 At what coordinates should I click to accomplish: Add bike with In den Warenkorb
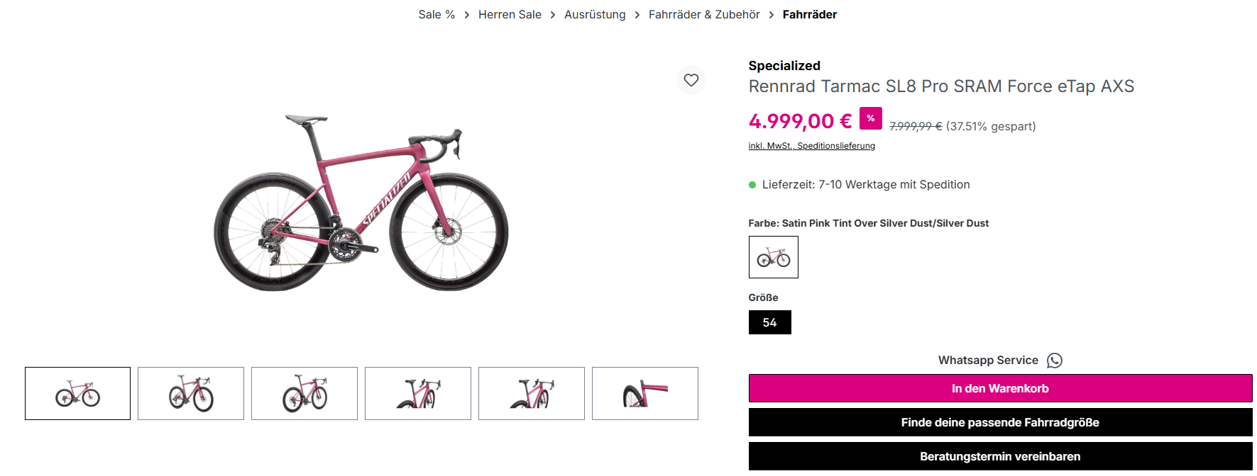pos(999,388)
